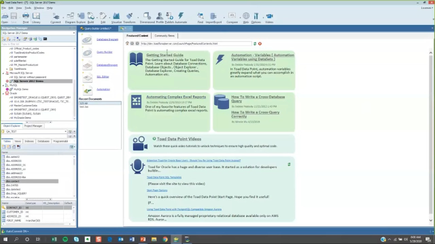Select the Object Explorer tab

pos(12,126)
